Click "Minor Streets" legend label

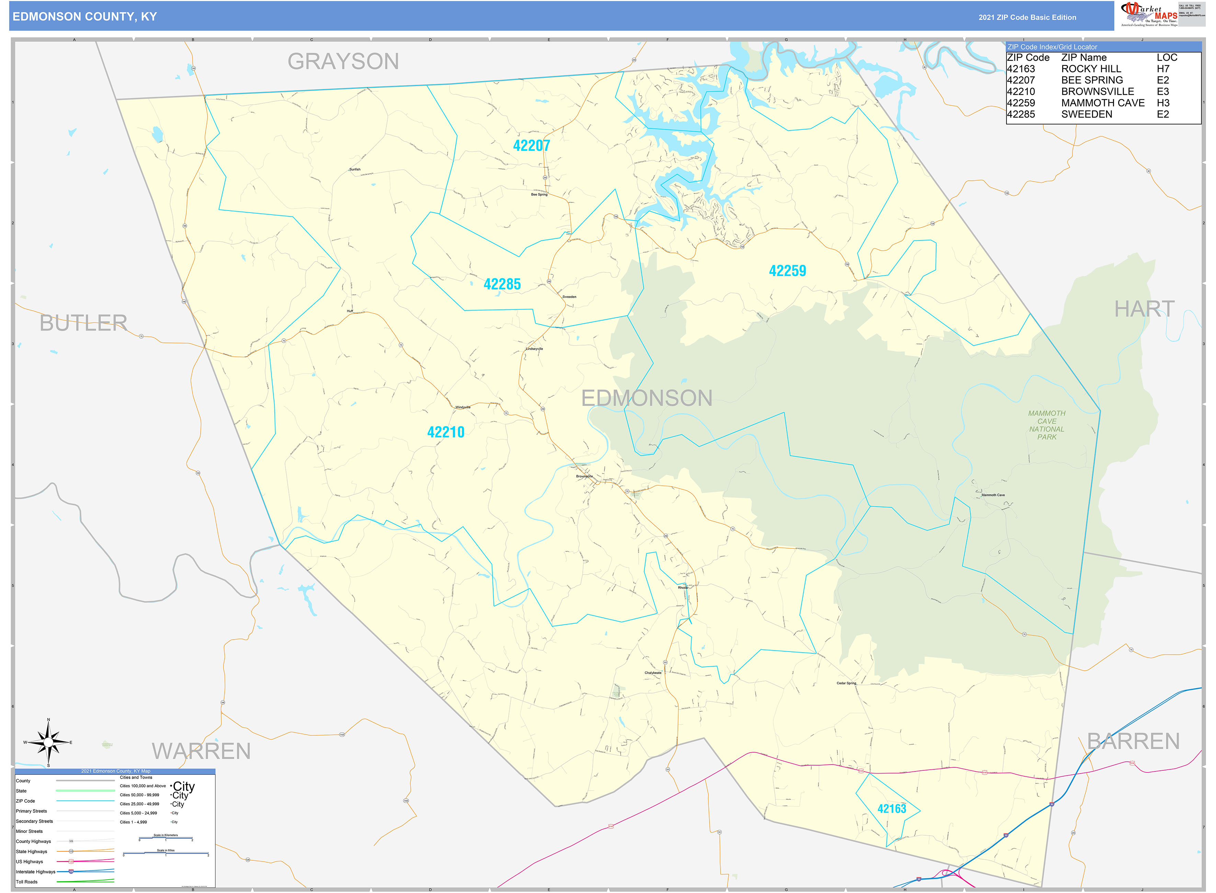pyautogui.click(x=29, y=832)
